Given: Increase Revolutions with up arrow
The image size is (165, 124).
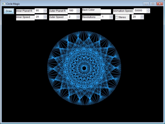Looking at the screenshot, I should 111,16.
